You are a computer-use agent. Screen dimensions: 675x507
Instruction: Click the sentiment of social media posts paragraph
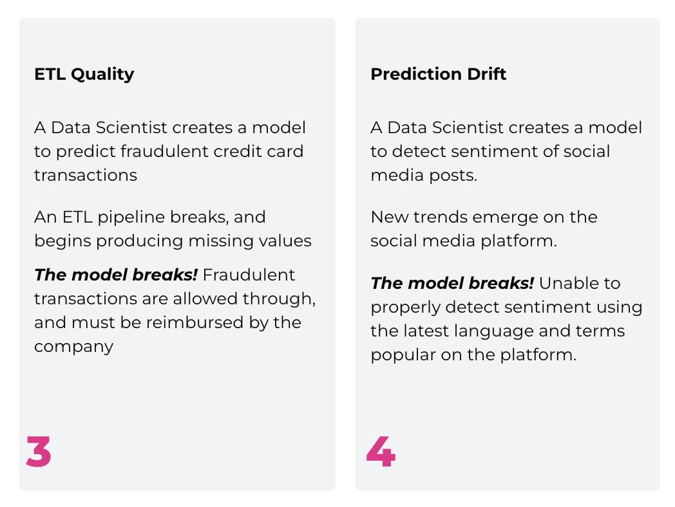506,151
